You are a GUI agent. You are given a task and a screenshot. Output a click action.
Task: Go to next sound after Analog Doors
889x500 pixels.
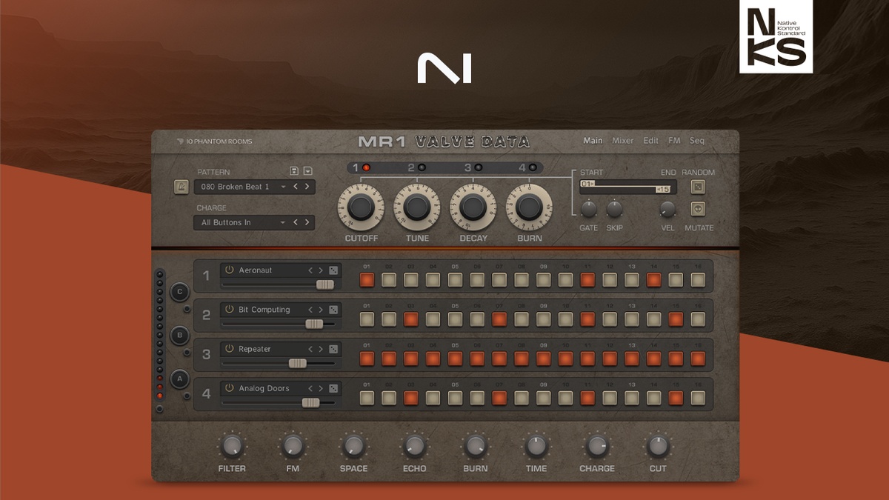321,388
